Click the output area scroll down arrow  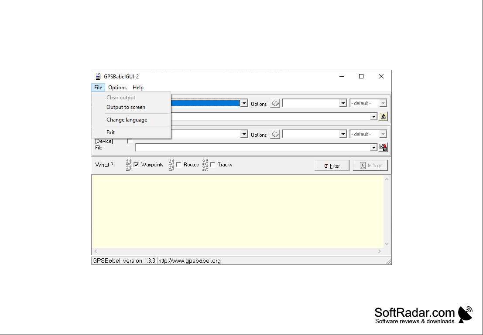click(x=387, y=244)
